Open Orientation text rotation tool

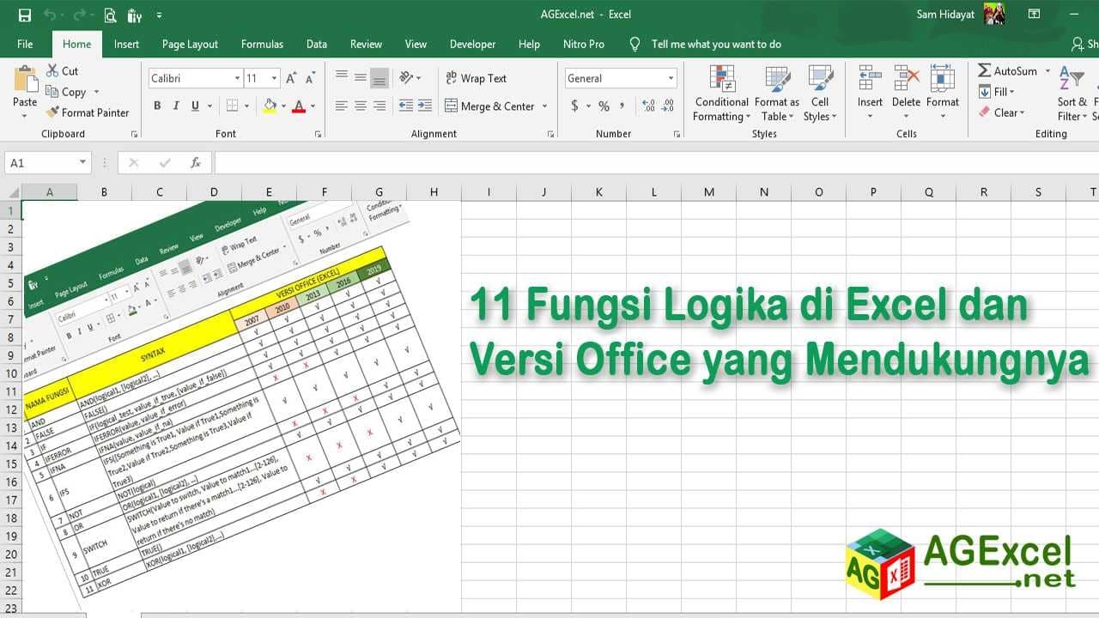[408, 77]
